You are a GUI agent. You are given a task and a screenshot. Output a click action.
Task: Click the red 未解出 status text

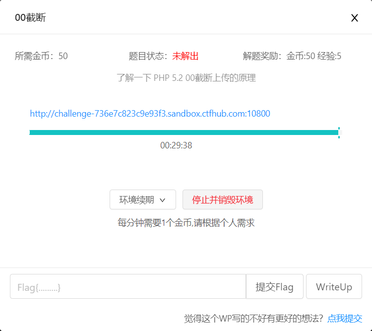[186, 56]
